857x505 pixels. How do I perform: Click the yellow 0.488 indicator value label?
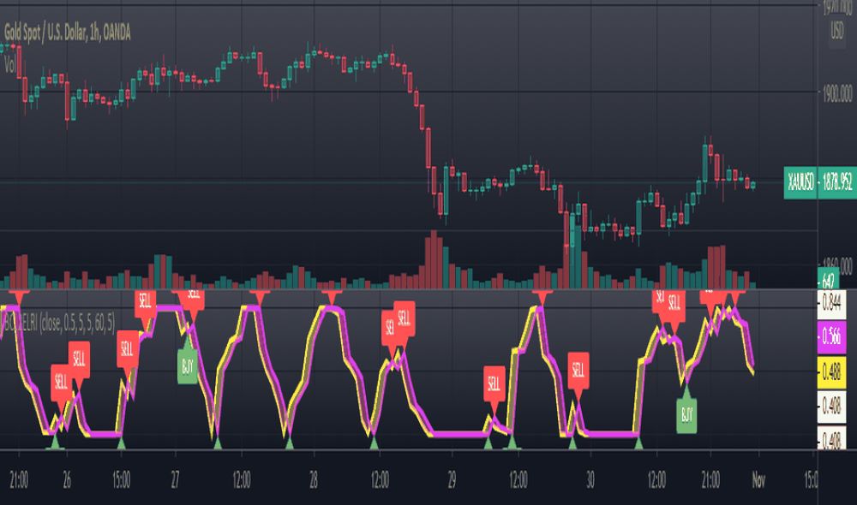(832, 370)
